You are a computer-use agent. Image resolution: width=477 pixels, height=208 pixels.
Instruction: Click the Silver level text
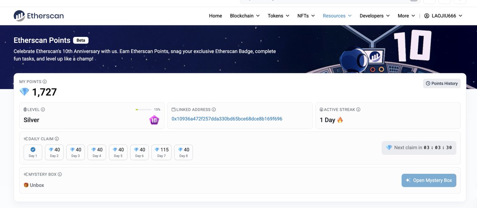pos(31,120)
